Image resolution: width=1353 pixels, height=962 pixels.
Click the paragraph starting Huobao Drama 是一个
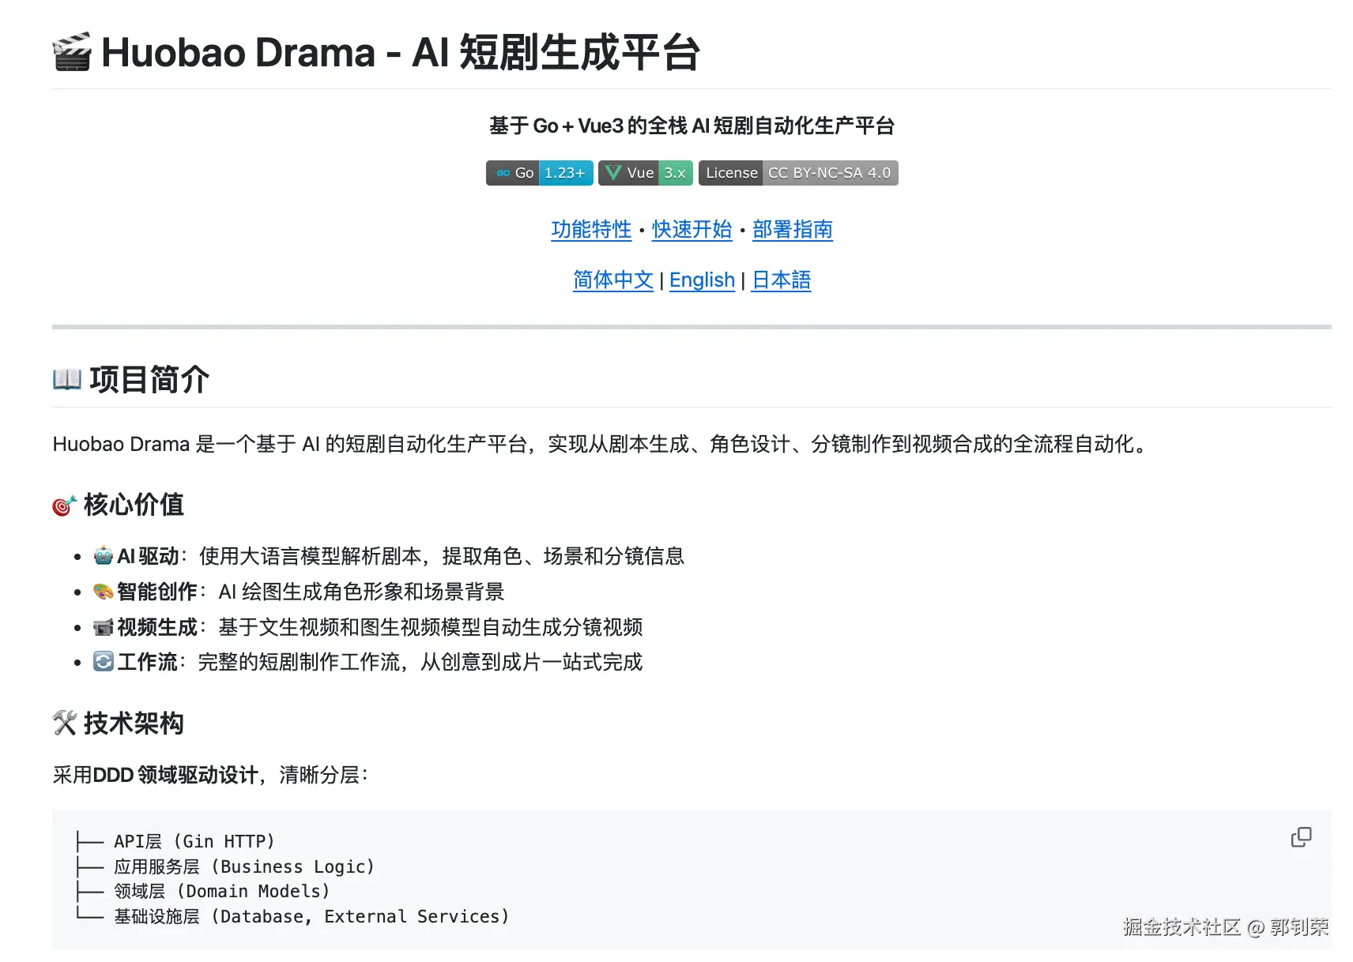pyautogui.click(x=601, y=444)
